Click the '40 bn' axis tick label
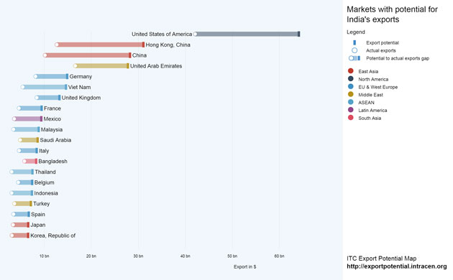This screenshot has height=280, width=453. [x=186, y=256]
